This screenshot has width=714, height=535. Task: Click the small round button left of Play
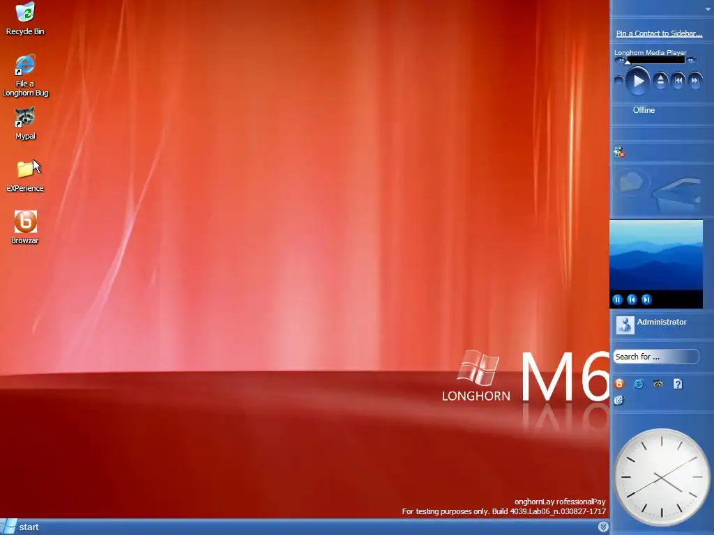click(618, 81)
